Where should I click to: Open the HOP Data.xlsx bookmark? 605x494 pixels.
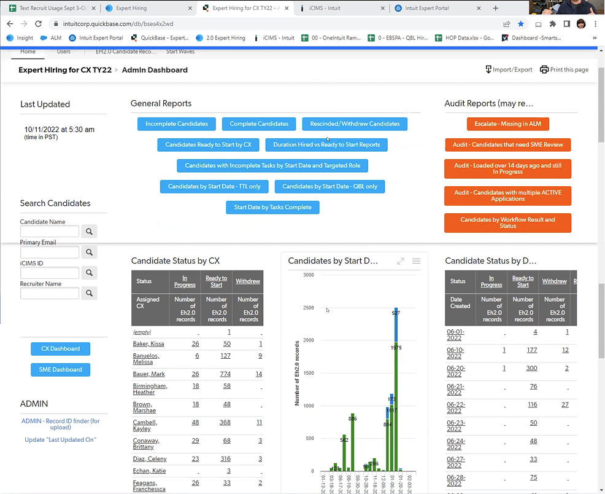pyautogui.click(x=464, y=38)
